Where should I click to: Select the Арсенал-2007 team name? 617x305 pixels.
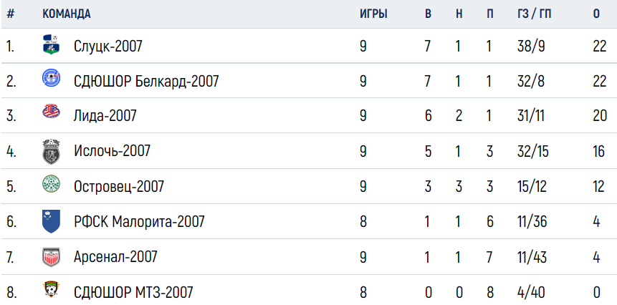coord(115,257)
